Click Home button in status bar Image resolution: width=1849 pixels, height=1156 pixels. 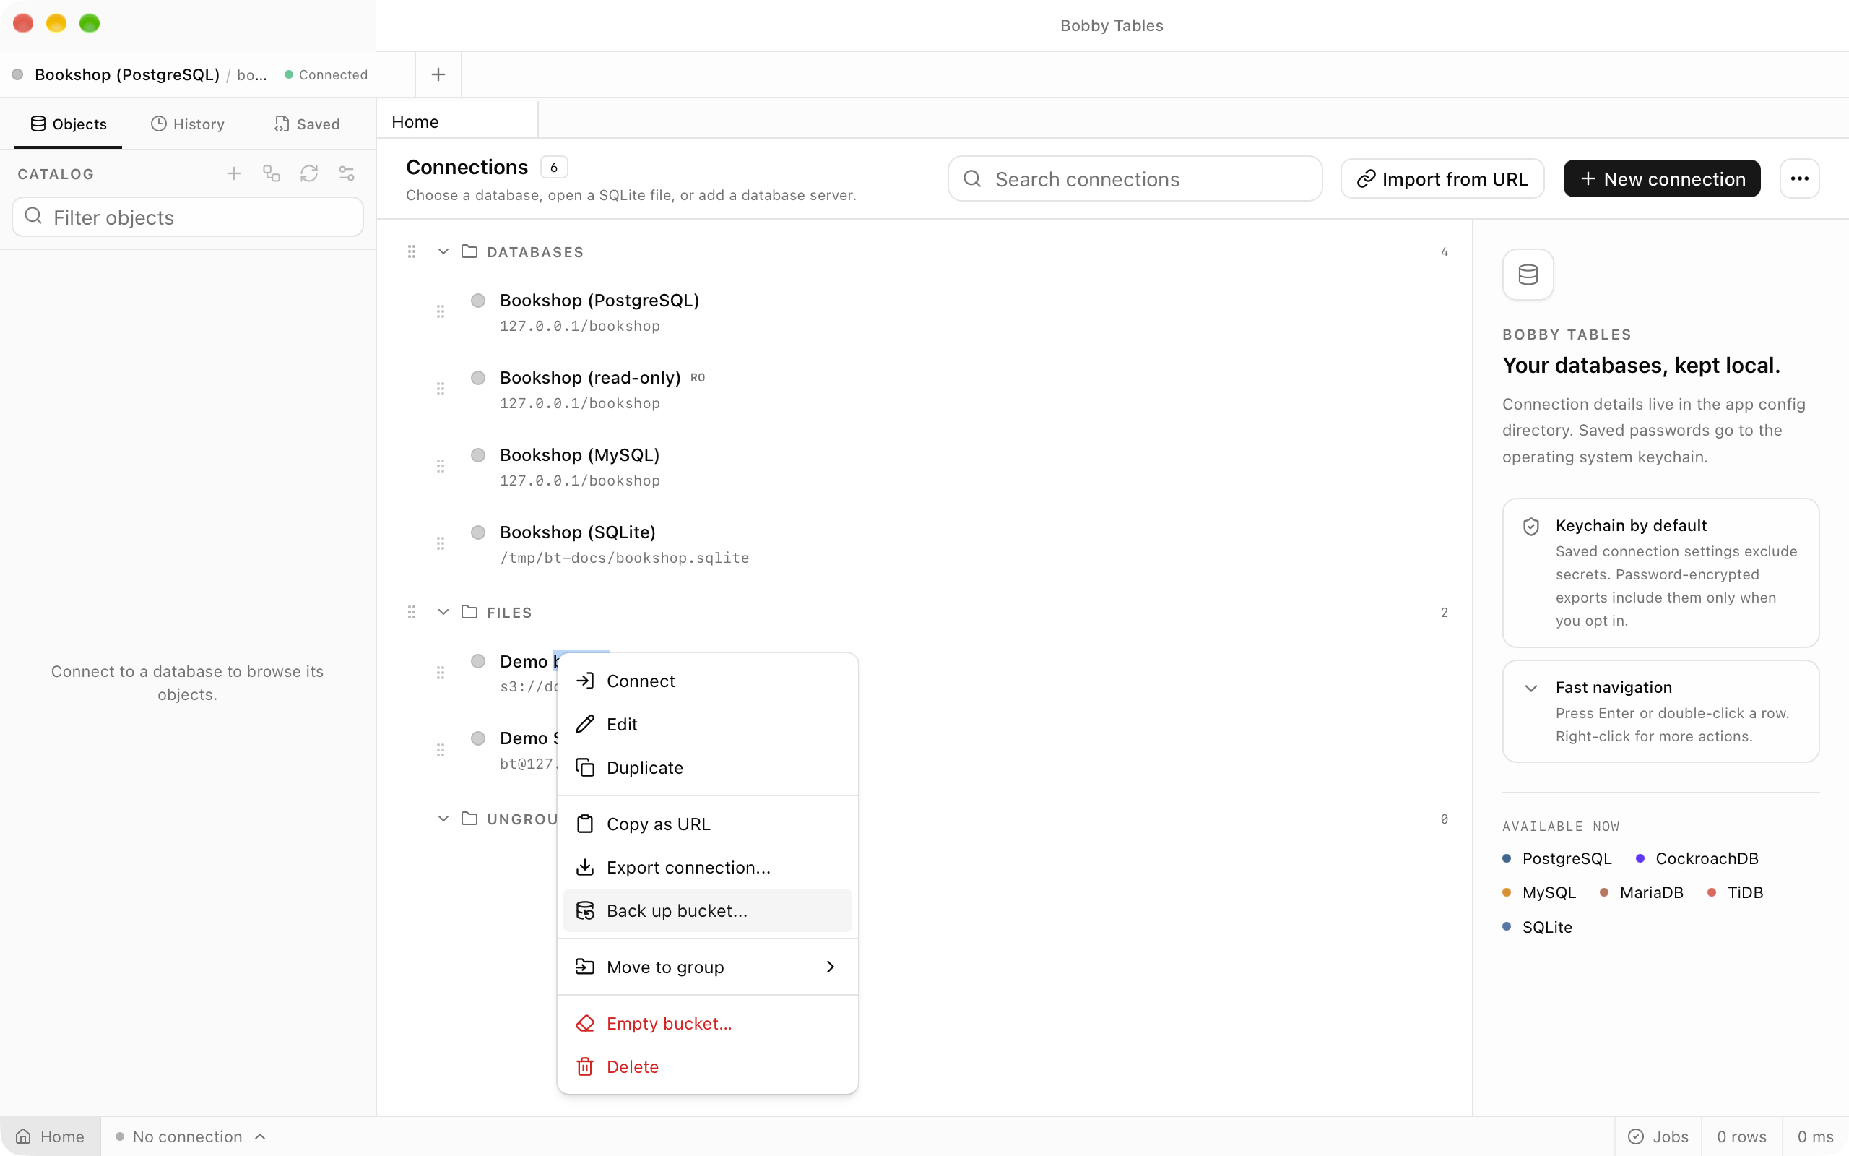(51, 1136)
